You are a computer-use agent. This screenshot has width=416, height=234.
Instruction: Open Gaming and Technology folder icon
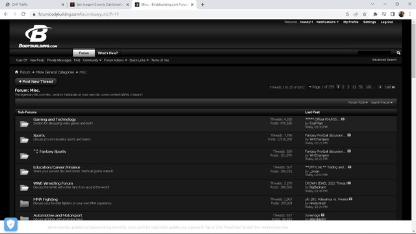click(x=24, y=123)
